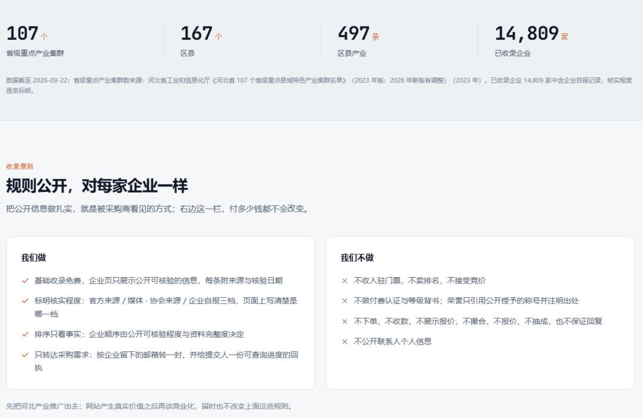Screen dimensions: 643x418
Task: Click the subtitle 把公开信息做扎实
Action: tap(158, 209)
